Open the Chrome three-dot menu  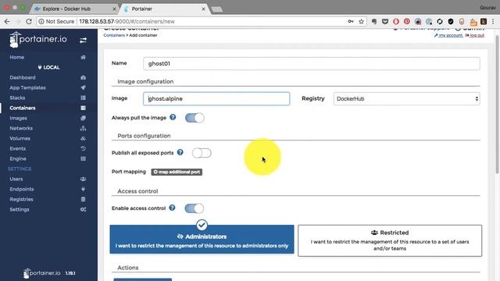[493, 21]
